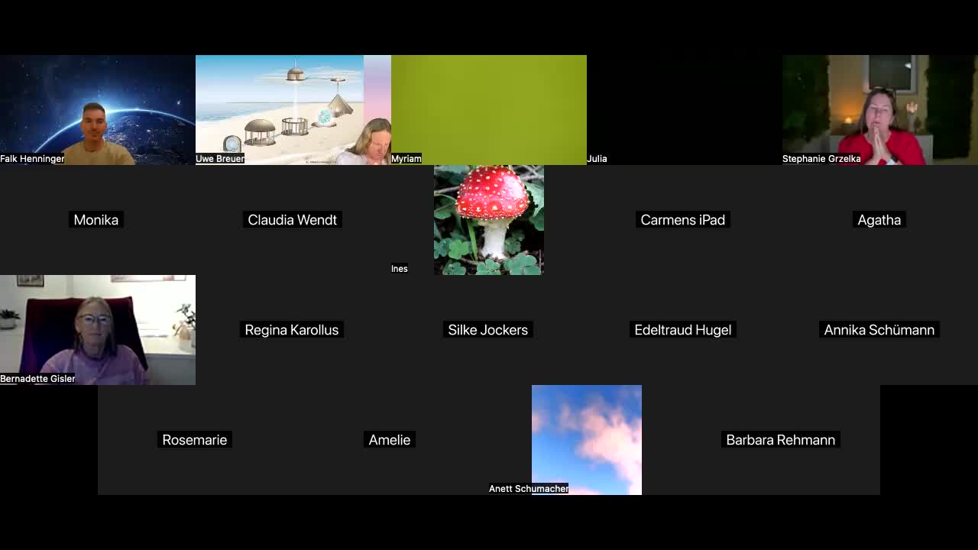978x550 pixels.
Task: Select the Silke Jockers participant name
Action: [x=488, y=330]
